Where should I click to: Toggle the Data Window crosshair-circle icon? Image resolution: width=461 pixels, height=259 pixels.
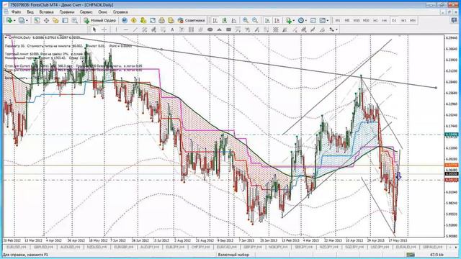tap(46, 20)
